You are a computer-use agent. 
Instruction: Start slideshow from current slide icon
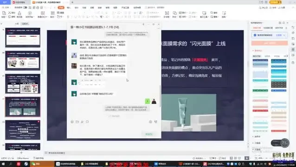click(x=30, y=13)
